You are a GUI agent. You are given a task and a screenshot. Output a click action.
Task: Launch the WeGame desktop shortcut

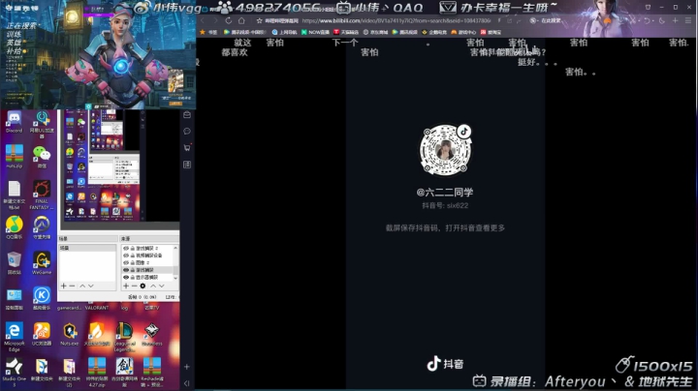tap(42, 263)
